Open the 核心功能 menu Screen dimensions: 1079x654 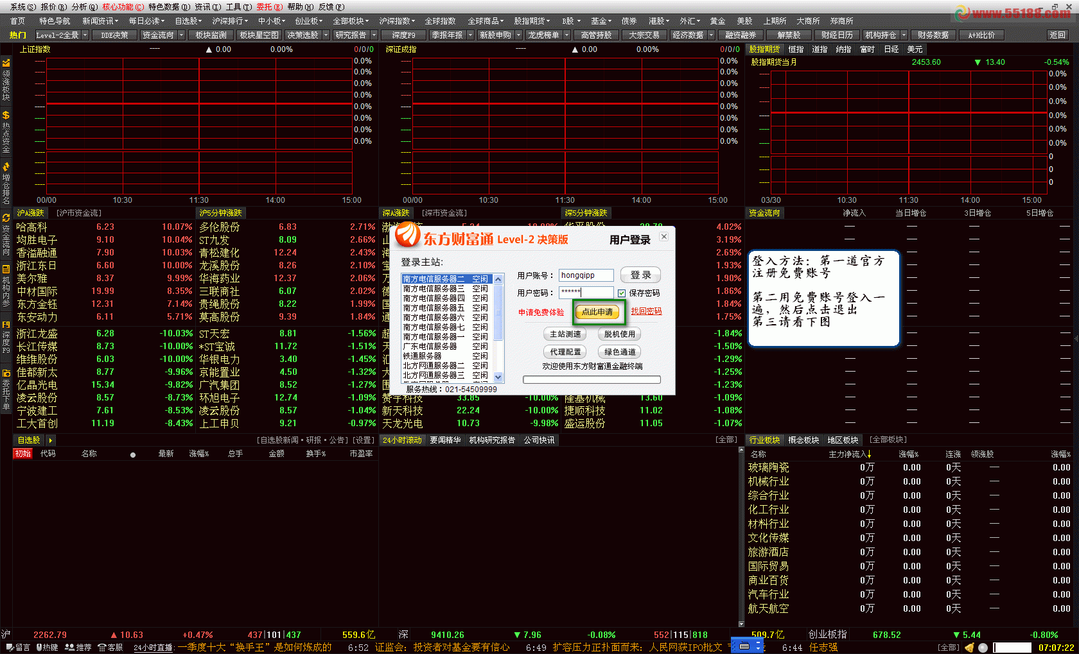123,6
